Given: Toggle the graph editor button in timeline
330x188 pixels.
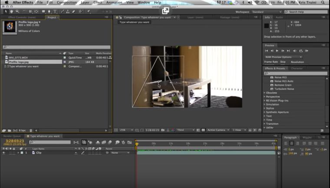Looking at the screenshot, I should [x=129, y=142].
